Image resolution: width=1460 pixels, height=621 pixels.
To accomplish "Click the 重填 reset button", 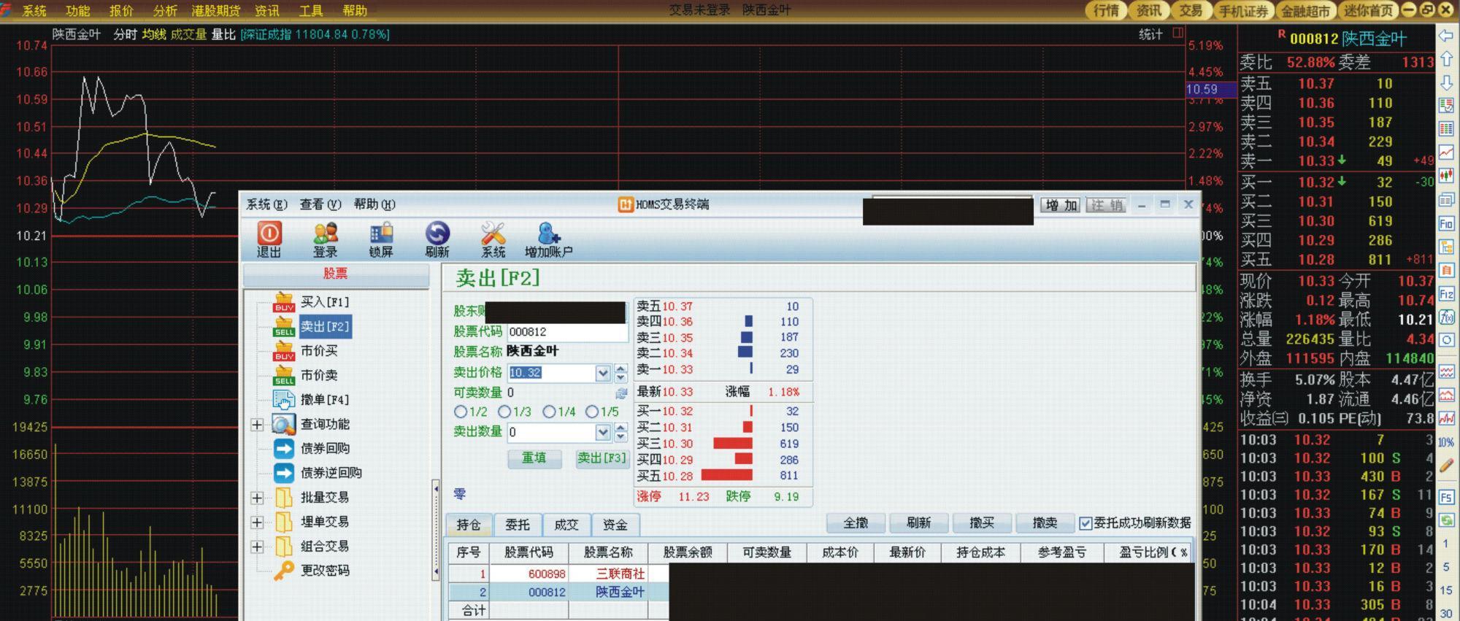I will 534,458.
